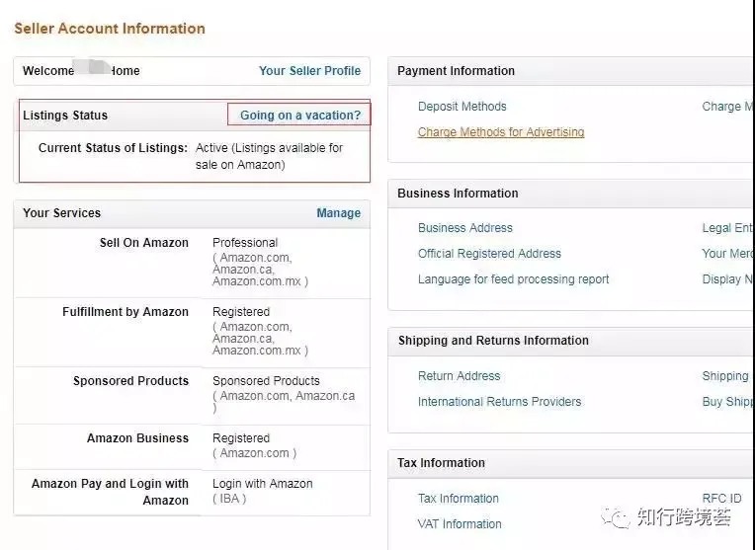Open Return Address link
Image resolution: width=755 pixels, height=550 pixels.
(x=459, y=376)
